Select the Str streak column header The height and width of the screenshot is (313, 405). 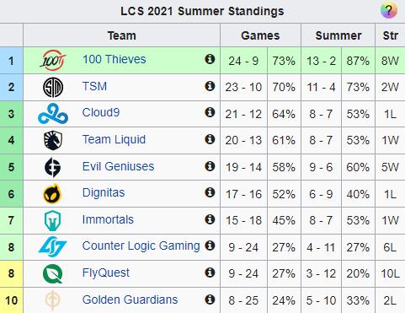click(x=391, y=35)
